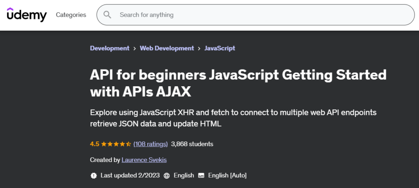Click the search magnifier icon
Screen dimensions: 419x188
point(107,15)
